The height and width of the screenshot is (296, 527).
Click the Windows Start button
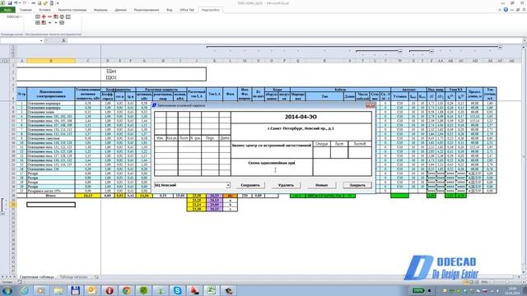7,290
